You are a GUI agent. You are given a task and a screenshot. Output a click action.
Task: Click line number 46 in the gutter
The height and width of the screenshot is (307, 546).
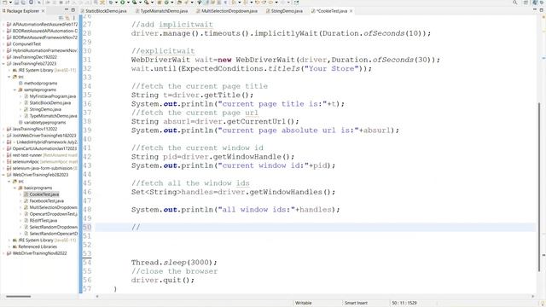point(87,192)
